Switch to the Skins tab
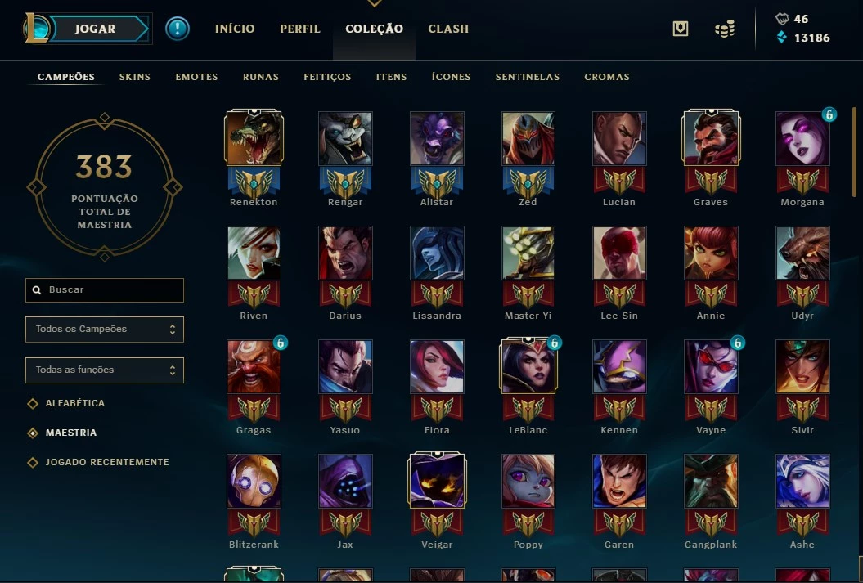The height and width of the screenshot is (583, 863). (x=135, y=77)
